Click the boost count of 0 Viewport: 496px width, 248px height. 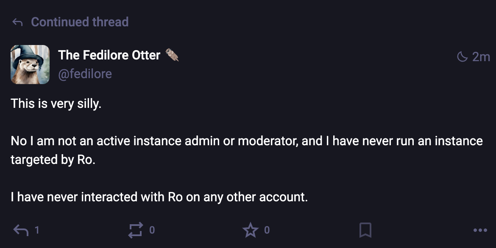pos(152,230)
